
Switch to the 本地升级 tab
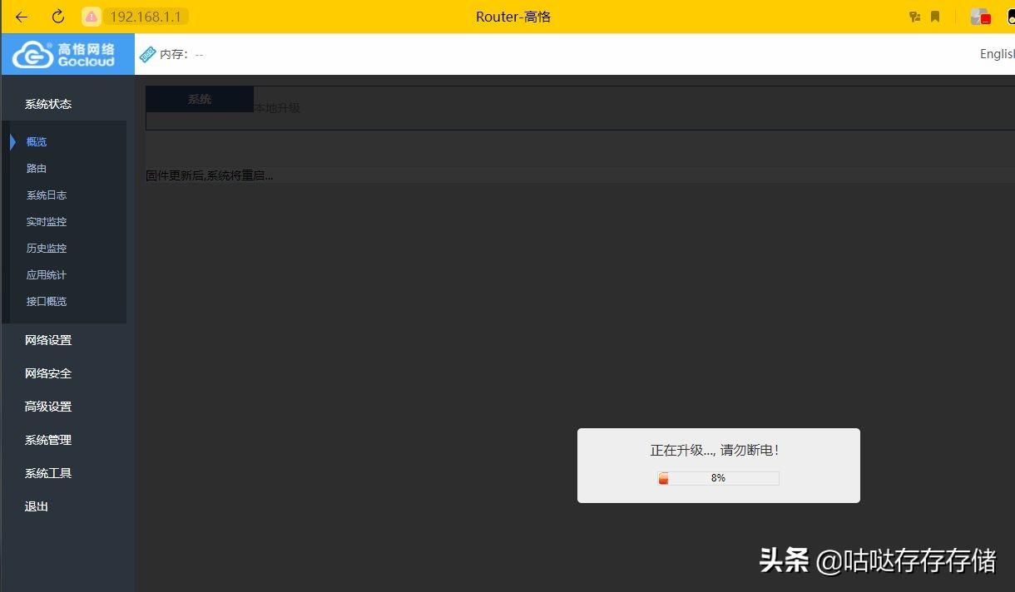(x=280, y=107)
